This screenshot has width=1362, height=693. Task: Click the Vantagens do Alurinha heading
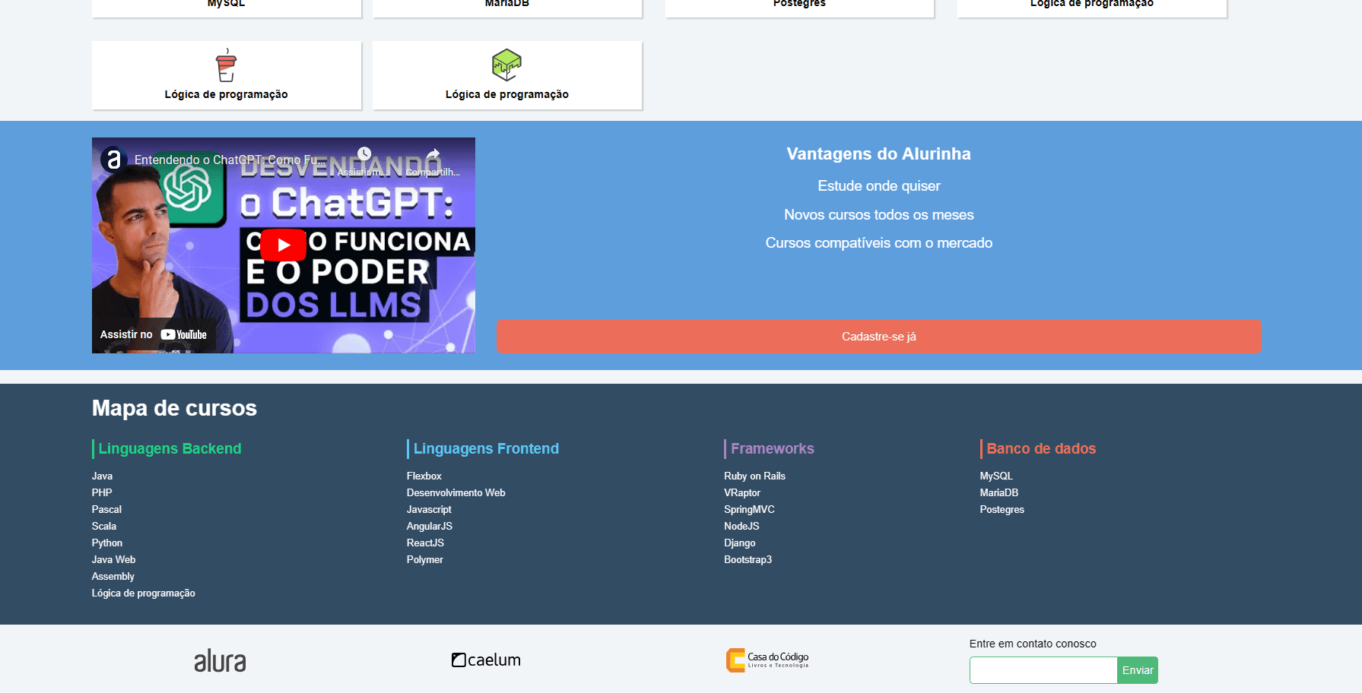[879, 153]
